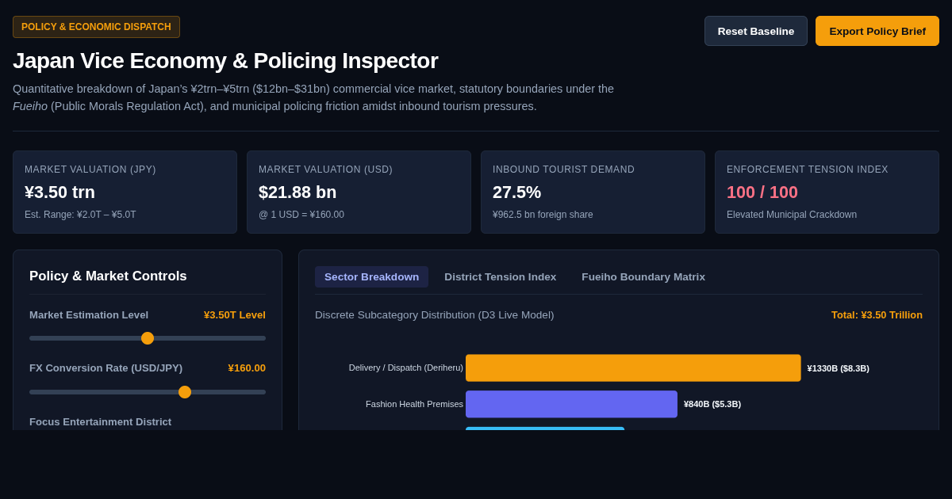952x499 pixels.
Task: Click the Elevated Municipal Crackdown text
Action: [x=792, y=215]
